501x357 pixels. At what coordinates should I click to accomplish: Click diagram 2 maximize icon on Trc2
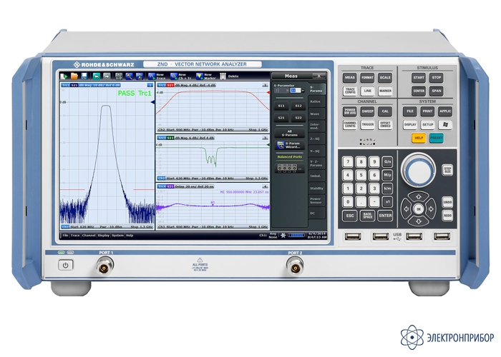click(x=265, y=85)
